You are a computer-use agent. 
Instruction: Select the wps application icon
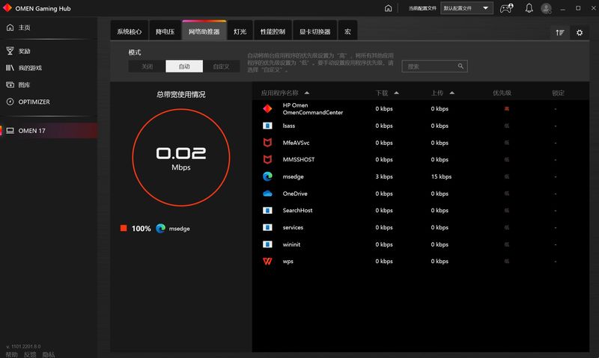[267, 262]
